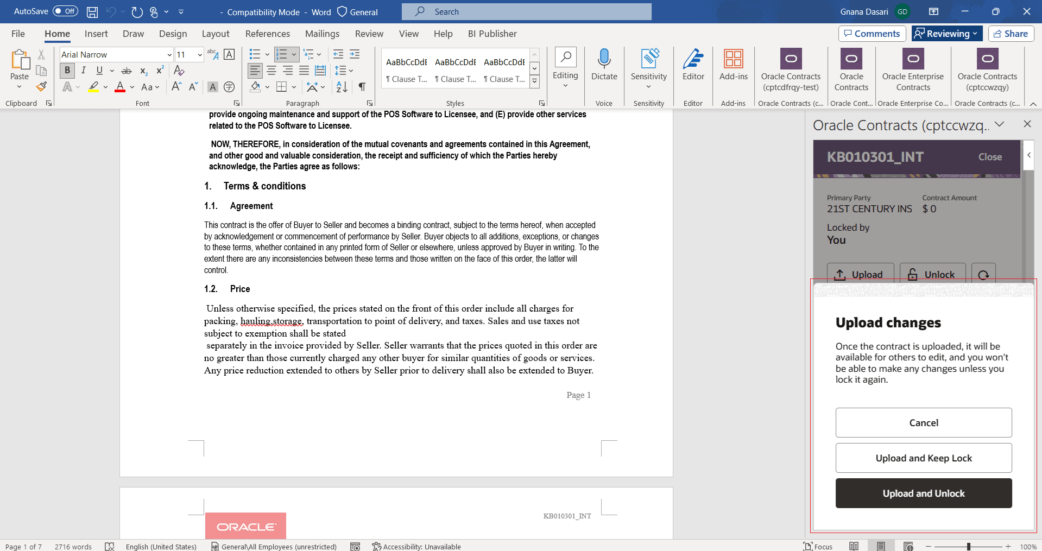Open the Editor pane
This screenshot has height=551, width=1042.
pos(693,66)
